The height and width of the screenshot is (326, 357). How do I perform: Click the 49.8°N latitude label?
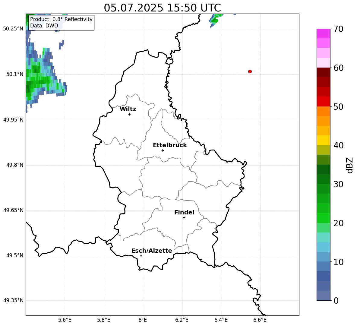point(15,165)
